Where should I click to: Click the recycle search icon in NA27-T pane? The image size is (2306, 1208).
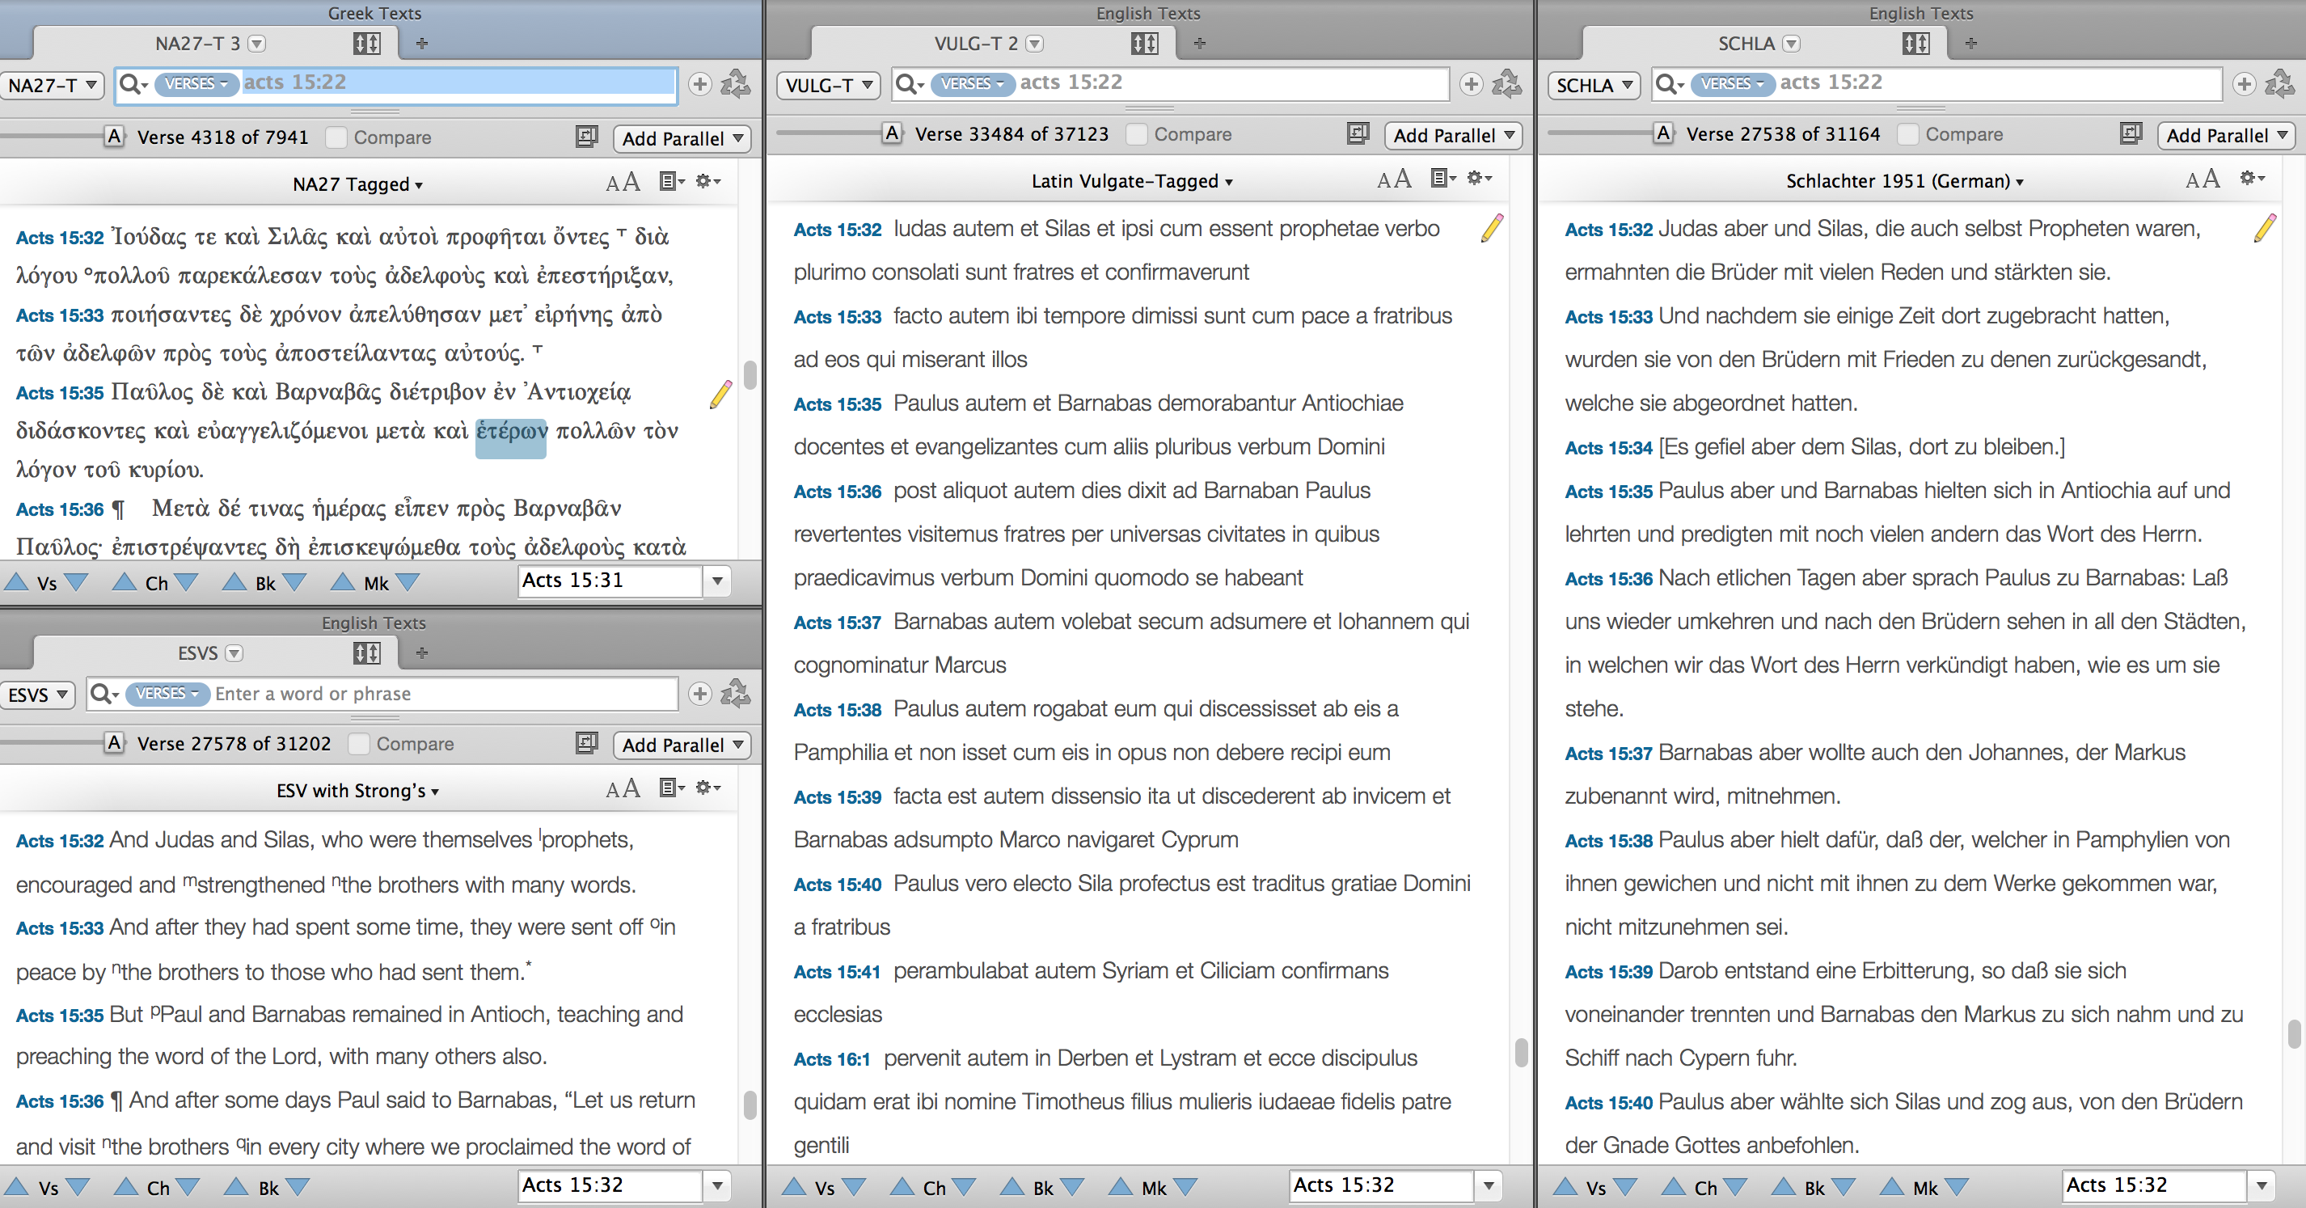point(736,84)
